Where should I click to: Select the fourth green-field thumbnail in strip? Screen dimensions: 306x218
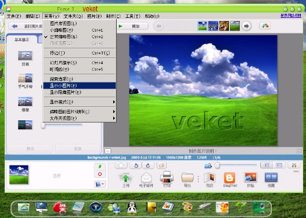coord(235,26)
